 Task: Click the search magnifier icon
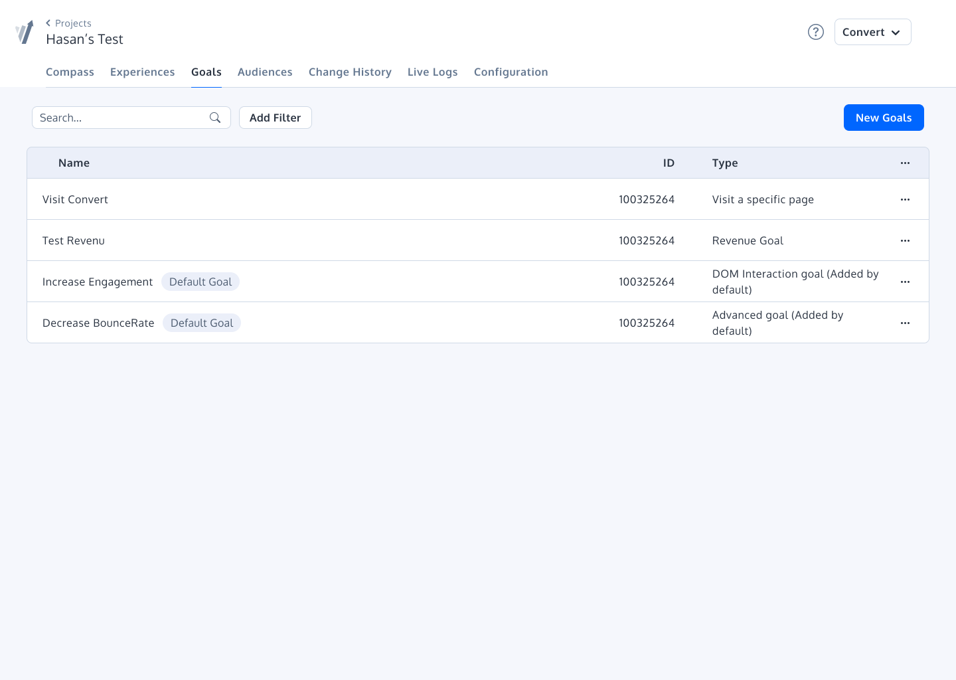click(215, 118)
